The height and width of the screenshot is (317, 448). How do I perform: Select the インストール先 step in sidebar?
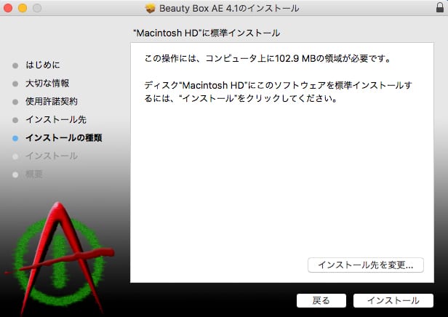(x=56, y=120)
